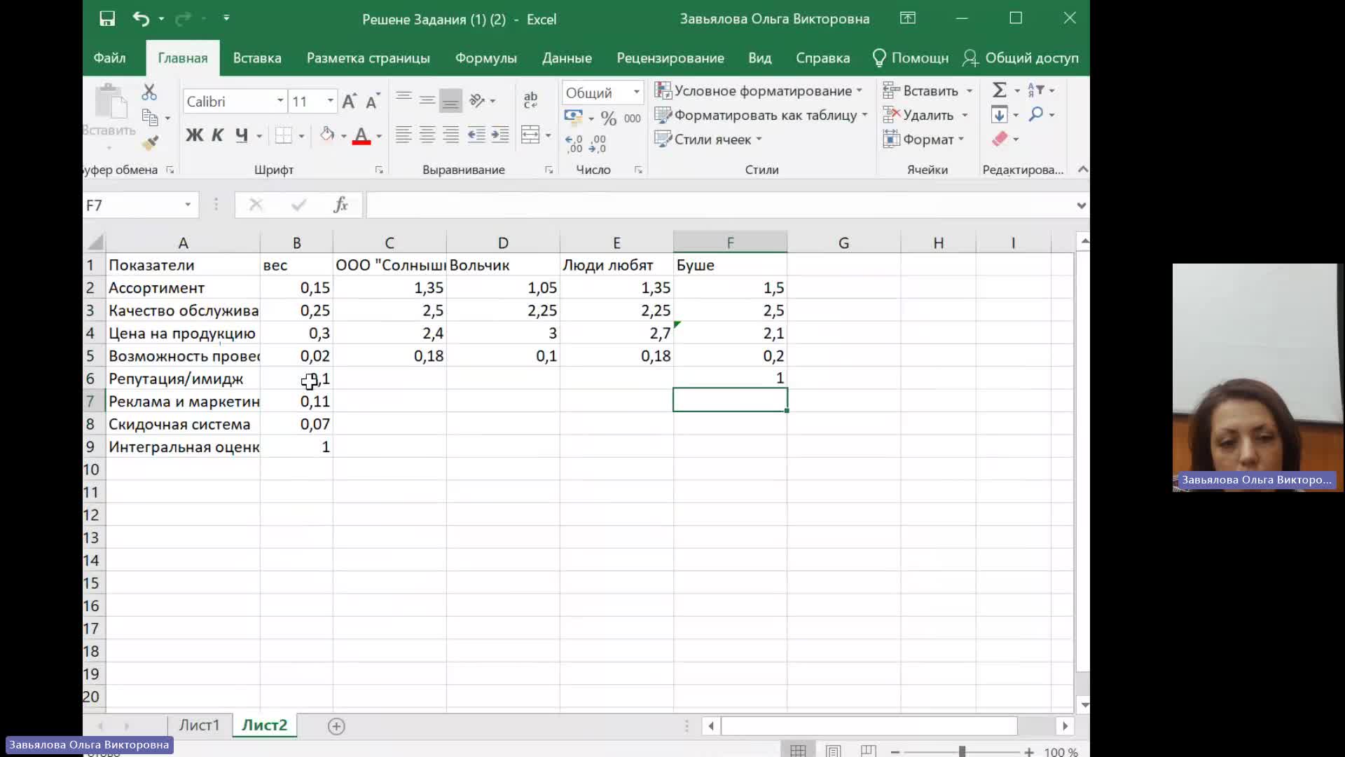
Task: Click the font color red swatch
Action: click(x=361, y=135)
